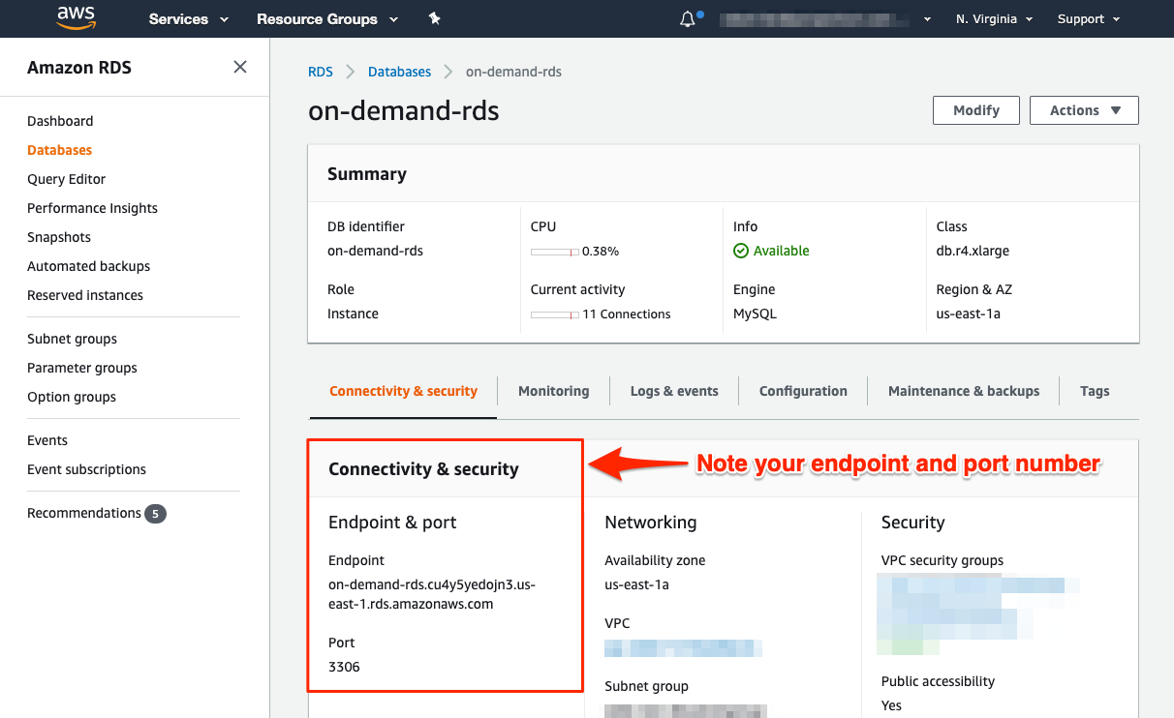Open the Tags tab
This screenshot has height=718, width=1174.
1095,391
